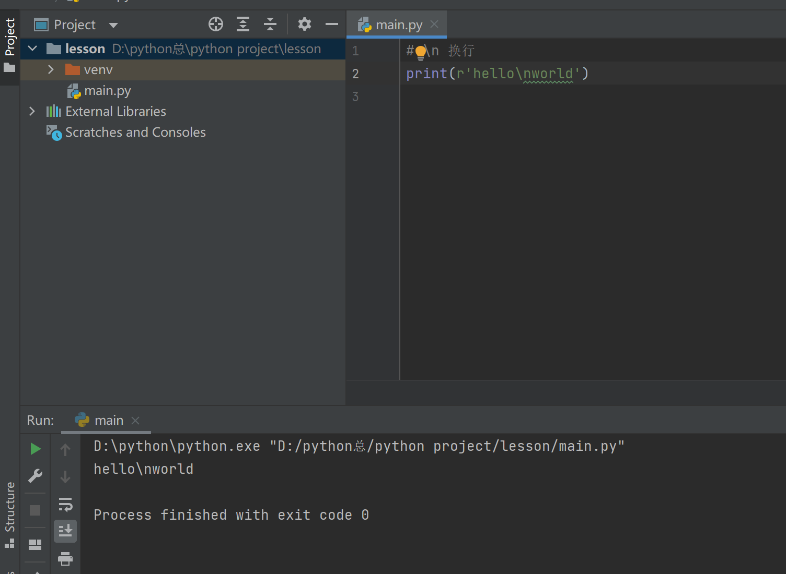Click the Project folder icon on left stripe
Viewport: 786px width, 574px height.
(9, 67)
